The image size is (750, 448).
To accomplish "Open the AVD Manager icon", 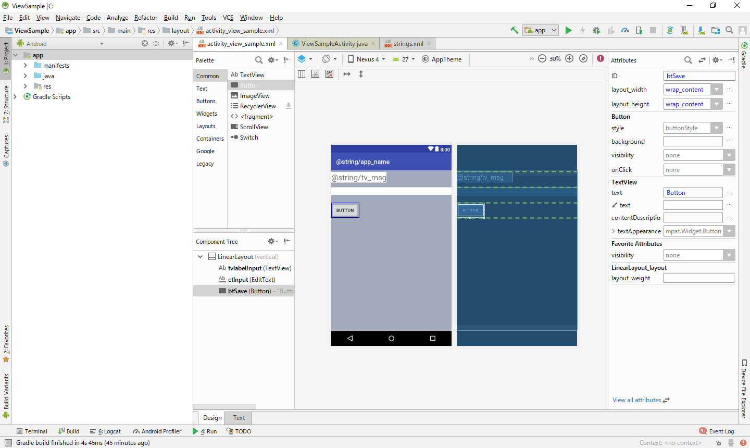I will 684,30.
